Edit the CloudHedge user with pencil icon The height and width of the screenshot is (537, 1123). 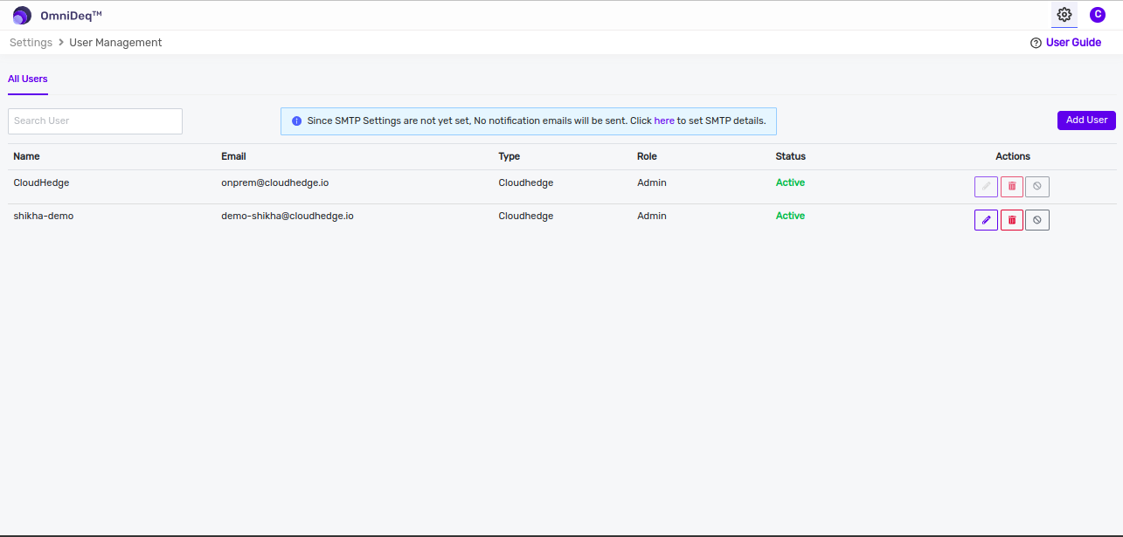point(986,187)
